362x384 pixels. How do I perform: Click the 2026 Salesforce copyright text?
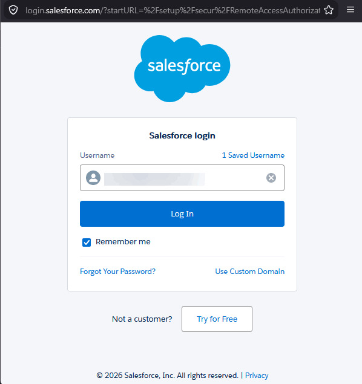pos(167,376)
